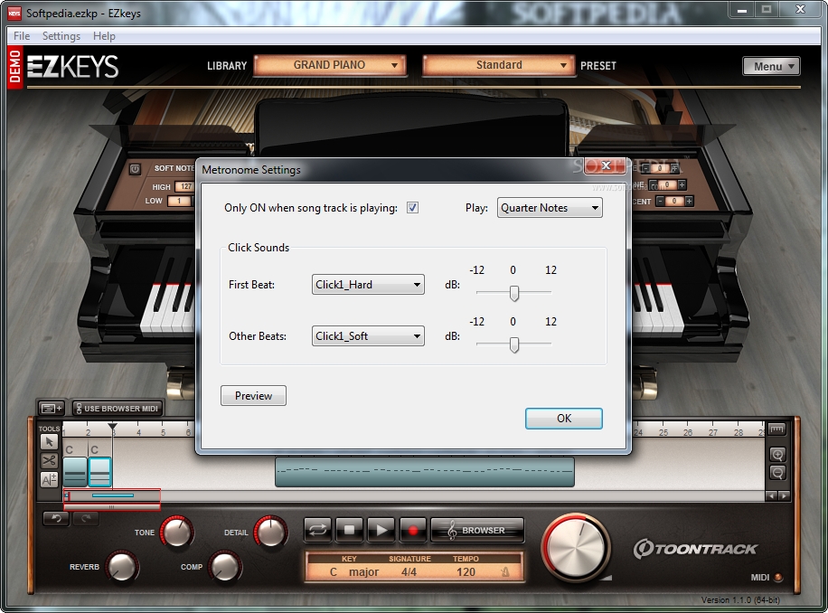The width and height of the screenshot is (828, 613).
Task: Open the Help menu
Action: click(104, 36)
